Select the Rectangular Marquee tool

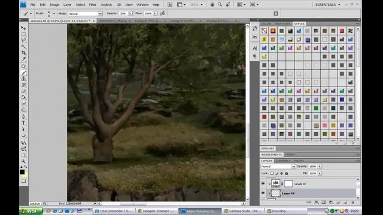coord(23,34)
